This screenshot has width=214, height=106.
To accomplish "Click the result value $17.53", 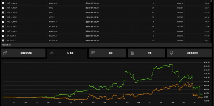I will point(207,31).
